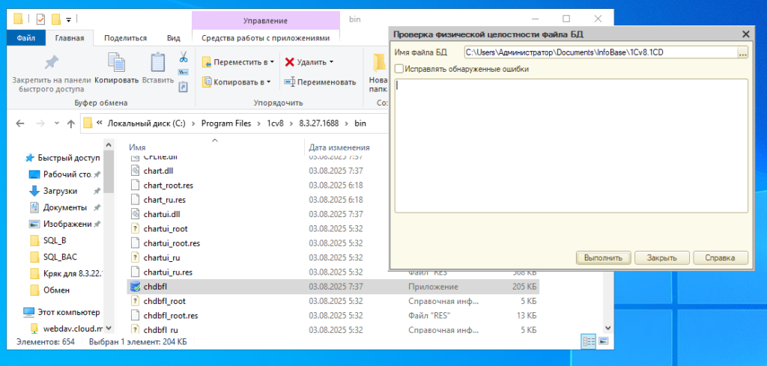767x366 pixels.
Task: Click the scissors Cut icon
Action: (x=183, y=57)
